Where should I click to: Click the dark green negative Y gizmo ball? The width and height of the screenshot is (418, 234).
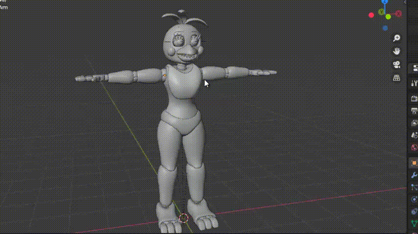coord(381,12)
